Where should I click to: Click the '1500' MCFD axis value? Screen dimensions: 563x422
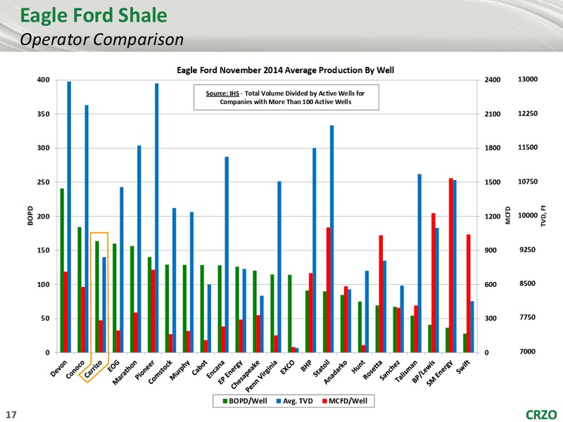(x=493, y=182)
